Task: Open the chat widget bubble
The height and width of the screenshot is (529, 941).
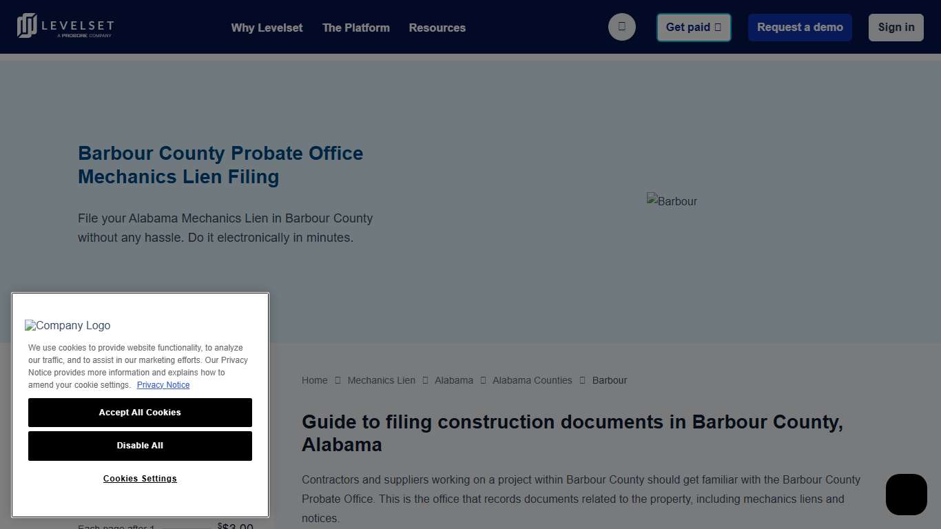Action: [x=905, y=494]
